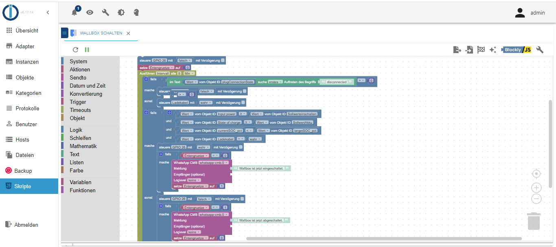Open the wrench settings in top bar
This screenshot has height=247, width=556.
coord(105,13)
